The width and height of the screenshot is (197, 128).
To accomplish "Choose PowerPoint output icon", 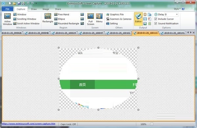I will (149, 19).
